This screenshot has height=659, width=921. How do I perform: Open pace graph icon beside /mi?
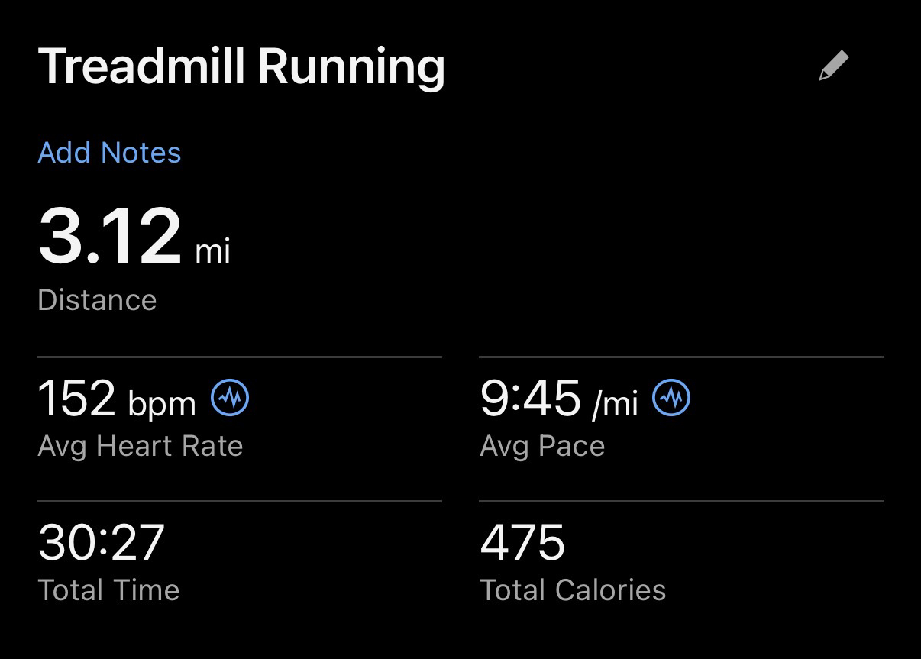tap(671, 398)
